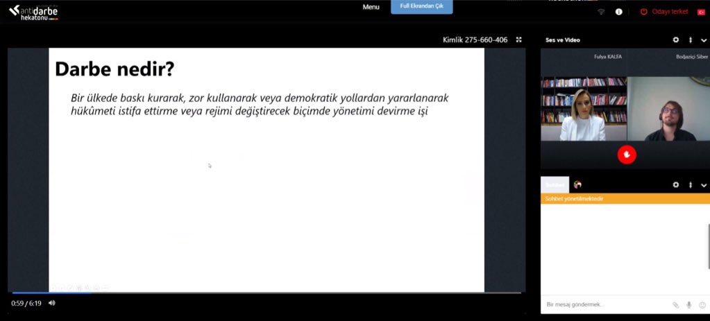This screenshot has height=321, width=710.
Task: Click the chat microphone icon
Action: tap(688, 305)
